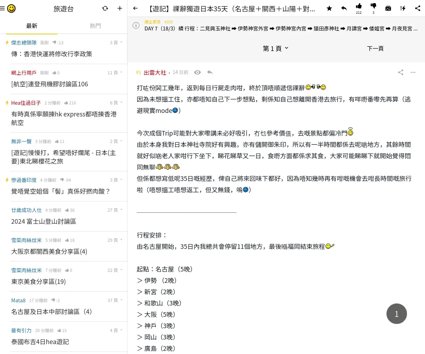Click the floating round page 1 button
The image size is (425, 354).
tap(397, 314)
